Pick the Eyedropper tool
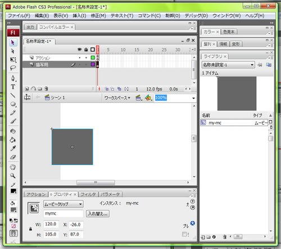The image size is (281, 249). pyautogui.click(x=13, y=148)
